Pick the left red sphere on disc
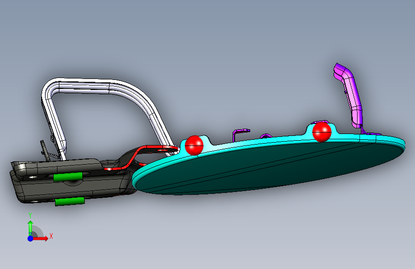Viewport: 415px width, 269px height. [x=194, y=145]
